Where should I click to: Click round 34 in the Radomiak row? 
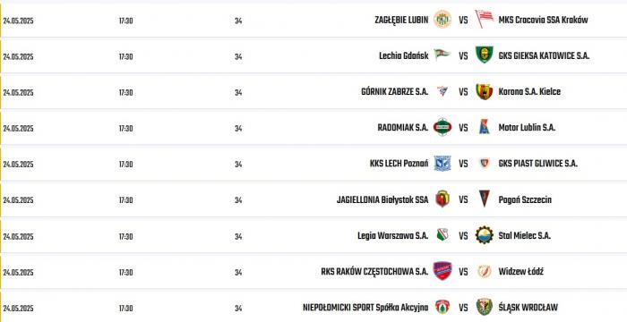coord(238,129)
